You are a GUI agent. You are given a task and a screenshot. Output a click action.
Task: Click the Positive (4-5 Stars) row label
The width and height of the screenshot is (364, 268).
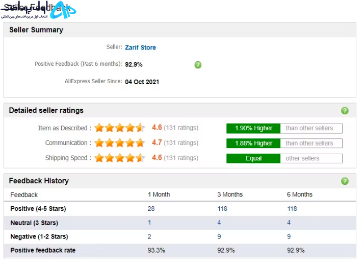(38, 209)
